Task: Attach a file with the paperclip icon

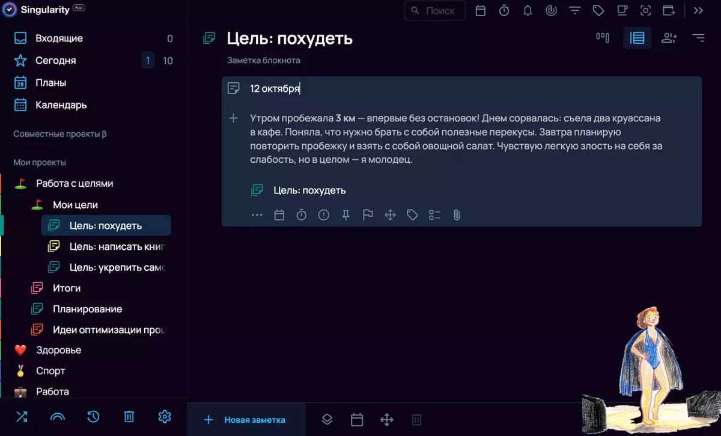Action: pyautogui.click(x=457, y=214)
